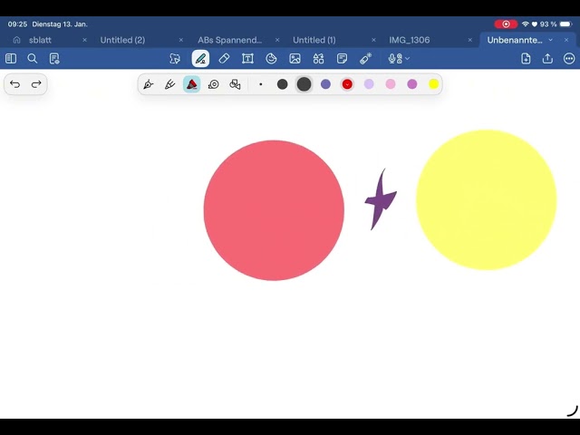Expand the microphone recording dropdown
Viewport: 580px width, 435px height.
point(407,58)
